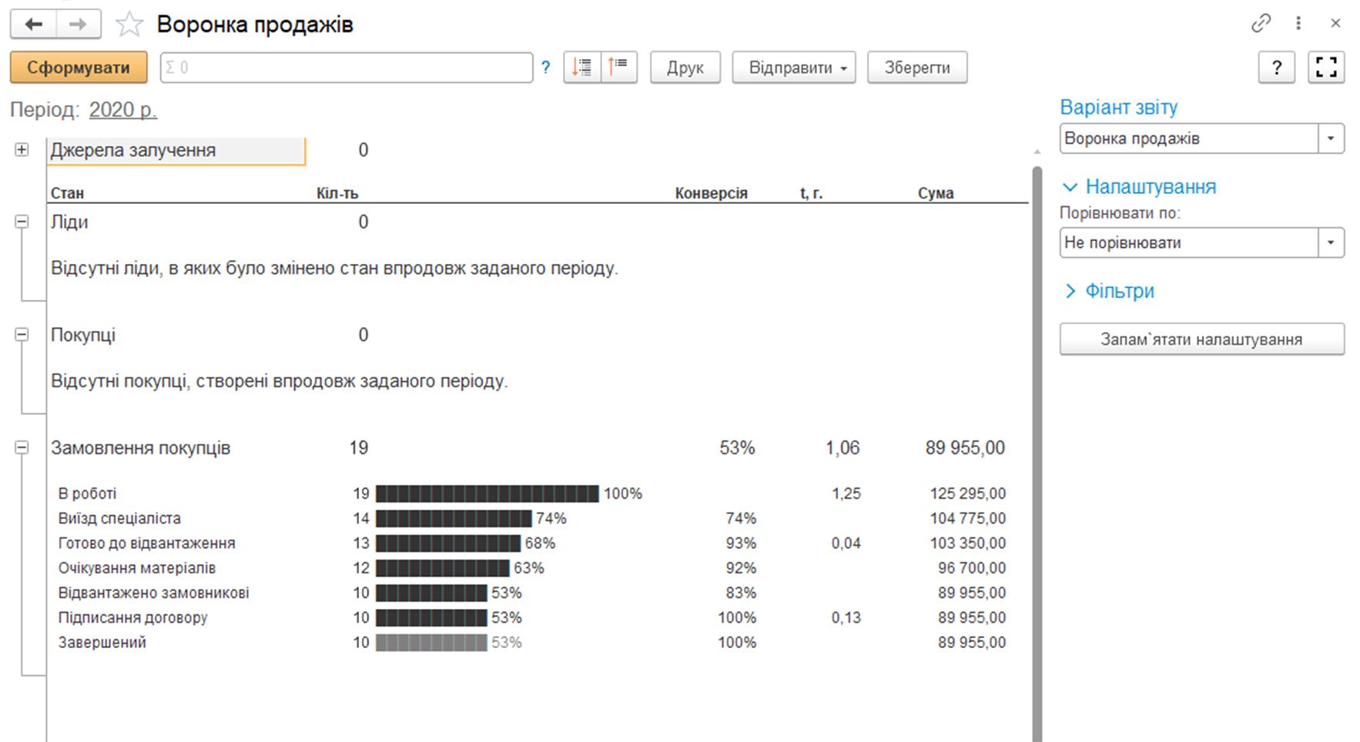The width and height of the screenshot is (1360, 742).
Task: Open the Порівнювати по dropdown arrow
Action: click(1331, 242)
